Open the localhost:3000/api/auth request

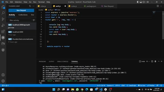pos(21,26)
